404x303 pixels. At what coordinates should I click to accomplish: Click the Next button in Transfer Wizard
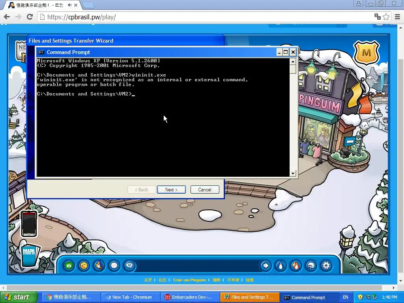click(x=171, y=190)
